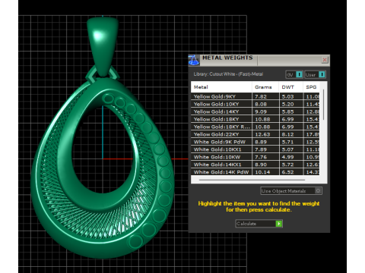Click the horizontal scrollbar of metals table
Image resolution: width=365 pixels, height=273 pixels.
click(252, 180)
